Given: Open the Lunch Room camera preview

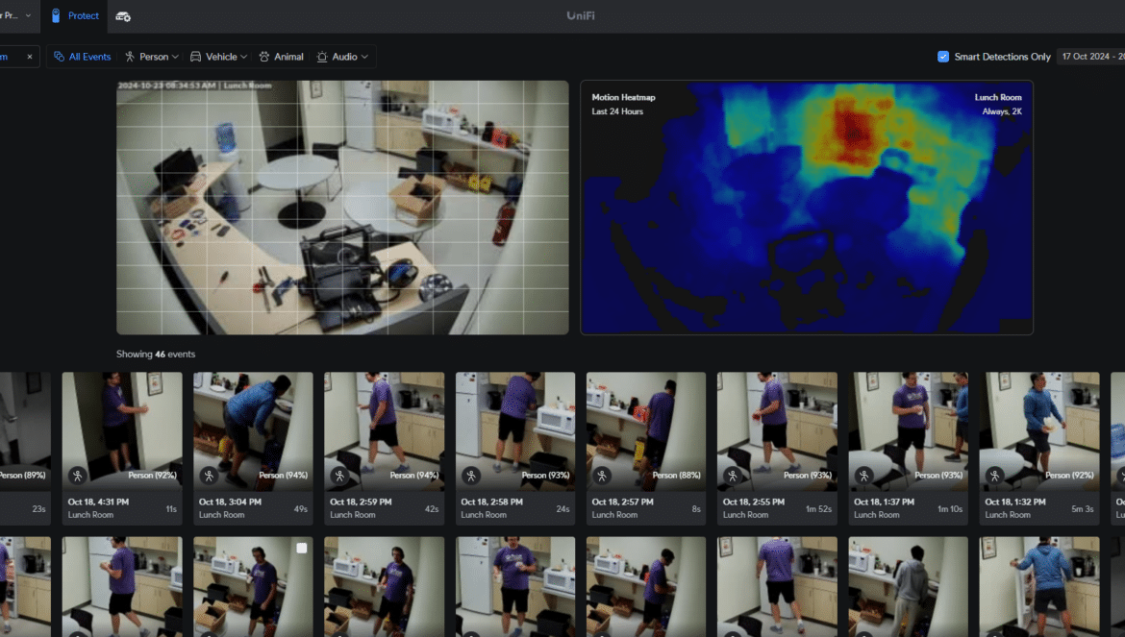Looking at the screenshot, I should pyautogui.click(x=342, y=208).
